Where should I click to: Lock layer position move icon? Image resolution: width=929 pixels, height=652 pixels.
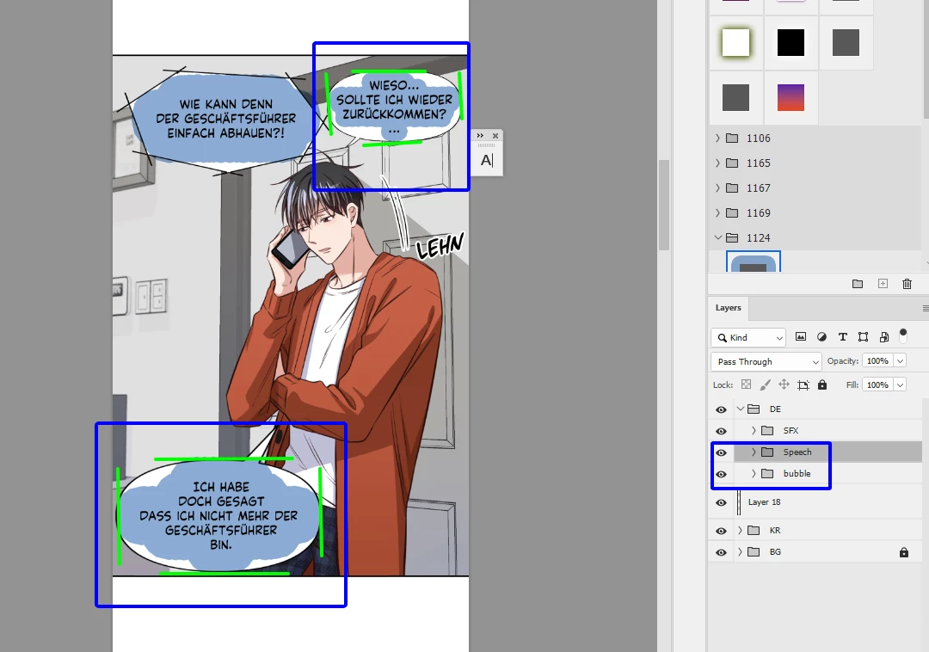click(x=784, y=384)
